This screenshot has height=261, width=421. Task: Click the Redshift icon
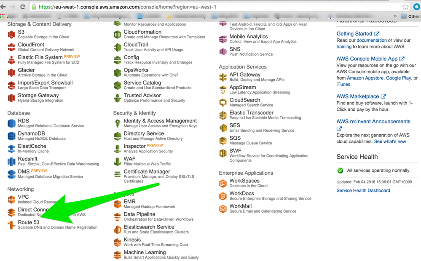pos(11,161)
